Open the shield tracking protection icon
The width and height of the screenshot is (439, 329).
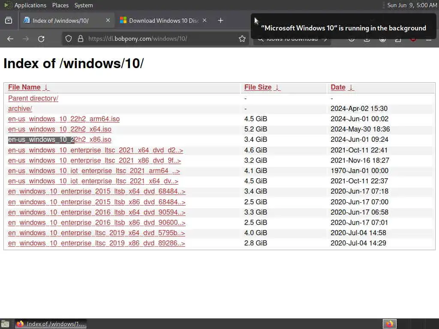69,39
